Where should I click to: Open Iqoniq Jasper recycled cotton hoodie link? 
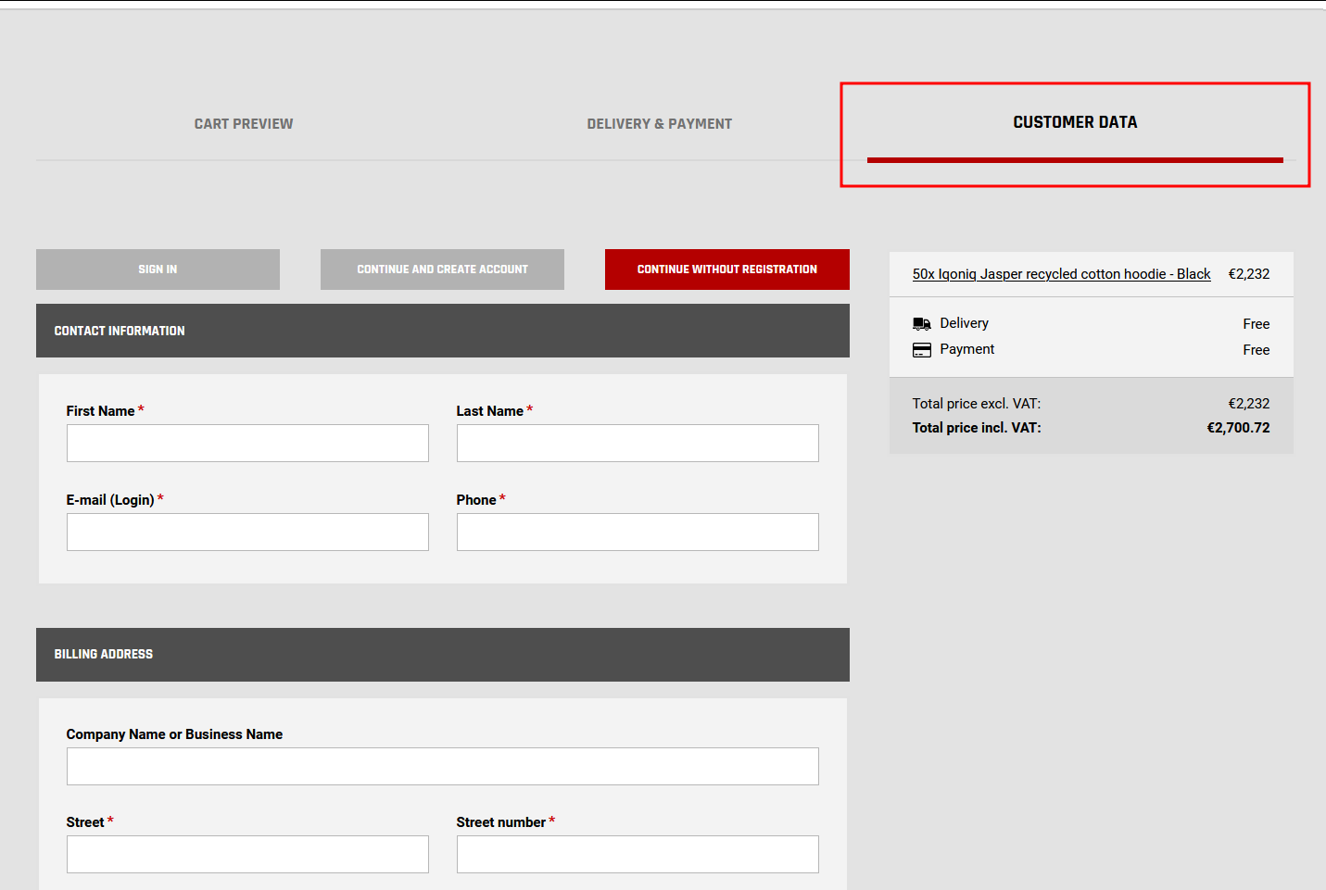[1061, 274]
